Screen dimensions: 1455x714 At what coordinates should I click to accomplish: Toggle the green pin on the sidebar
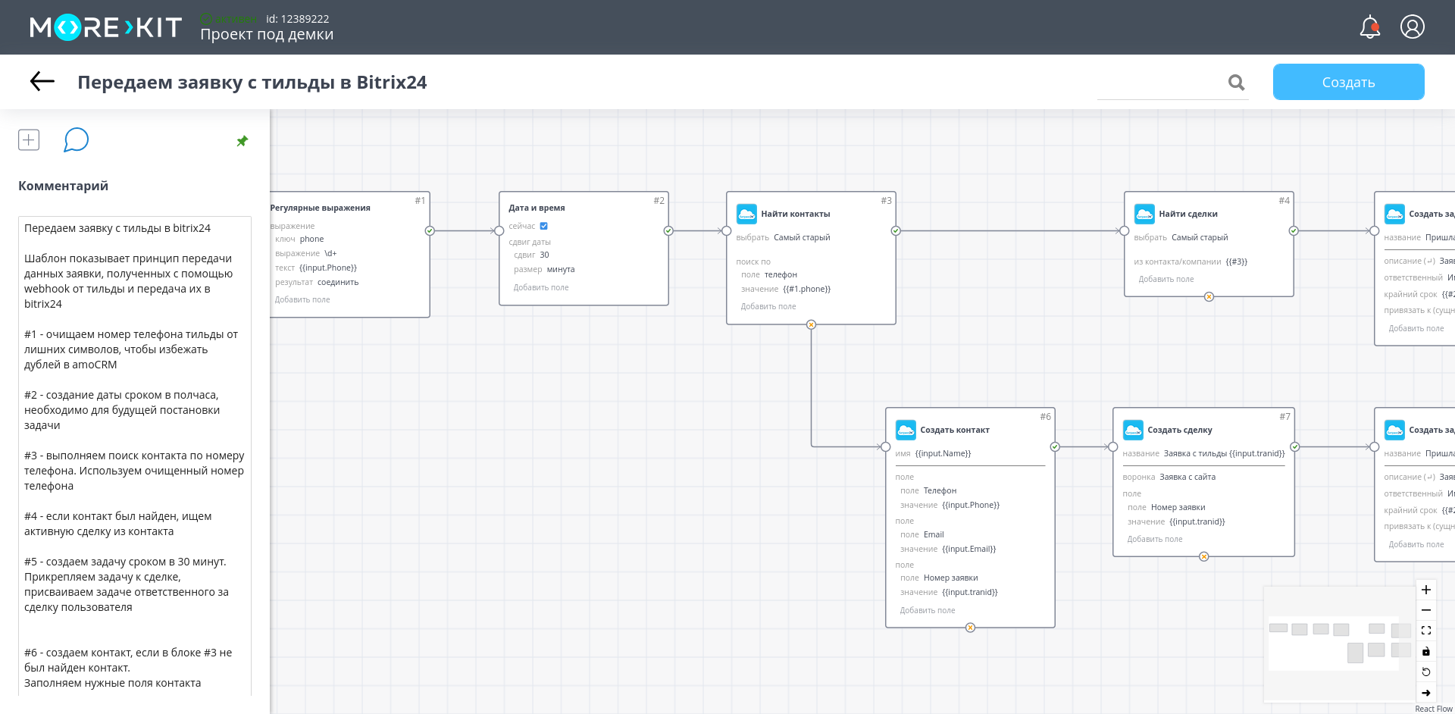coord(242,141)
